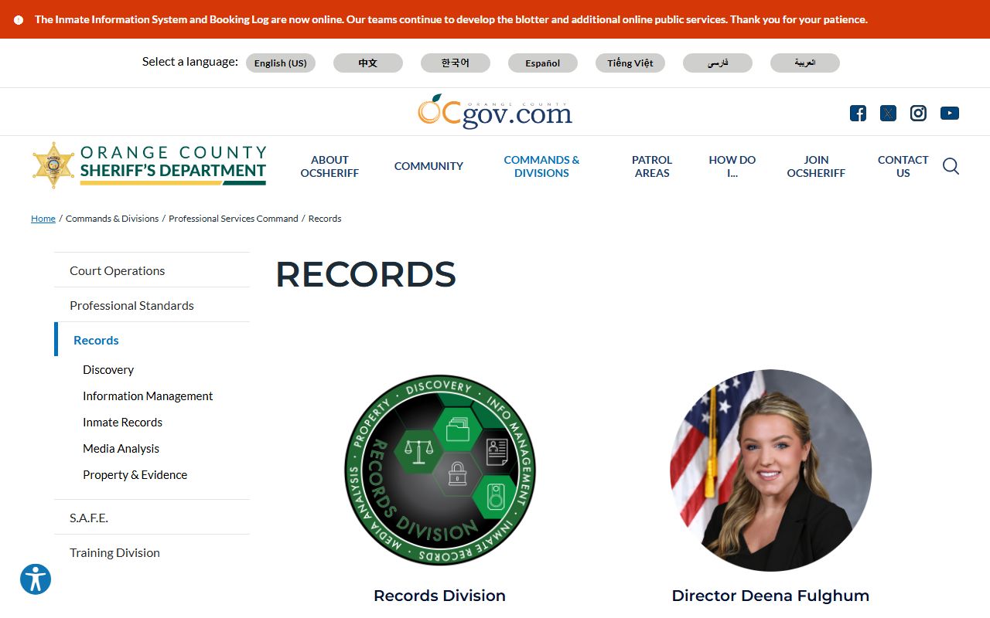
Task: Click the Professional Services Command breadcrumb
Action: pos(234,219)
